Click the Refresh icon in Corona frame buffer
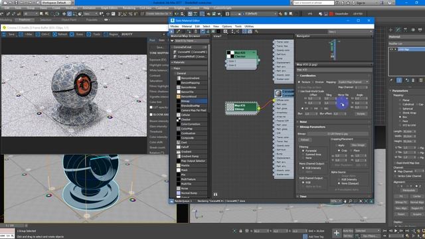This screenshot has width=425, height=239. point(54,35)
